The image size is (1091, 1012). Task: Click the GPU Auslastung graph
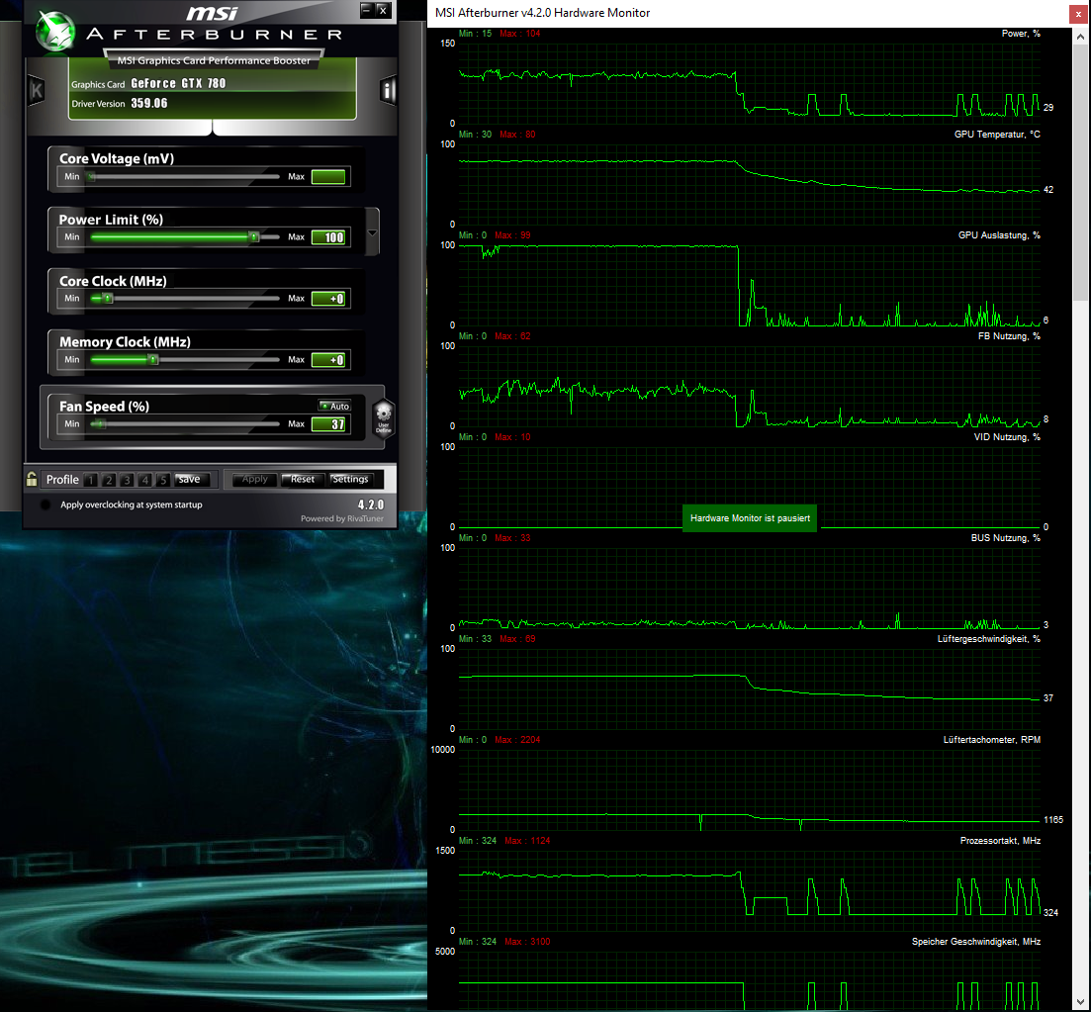750,285
